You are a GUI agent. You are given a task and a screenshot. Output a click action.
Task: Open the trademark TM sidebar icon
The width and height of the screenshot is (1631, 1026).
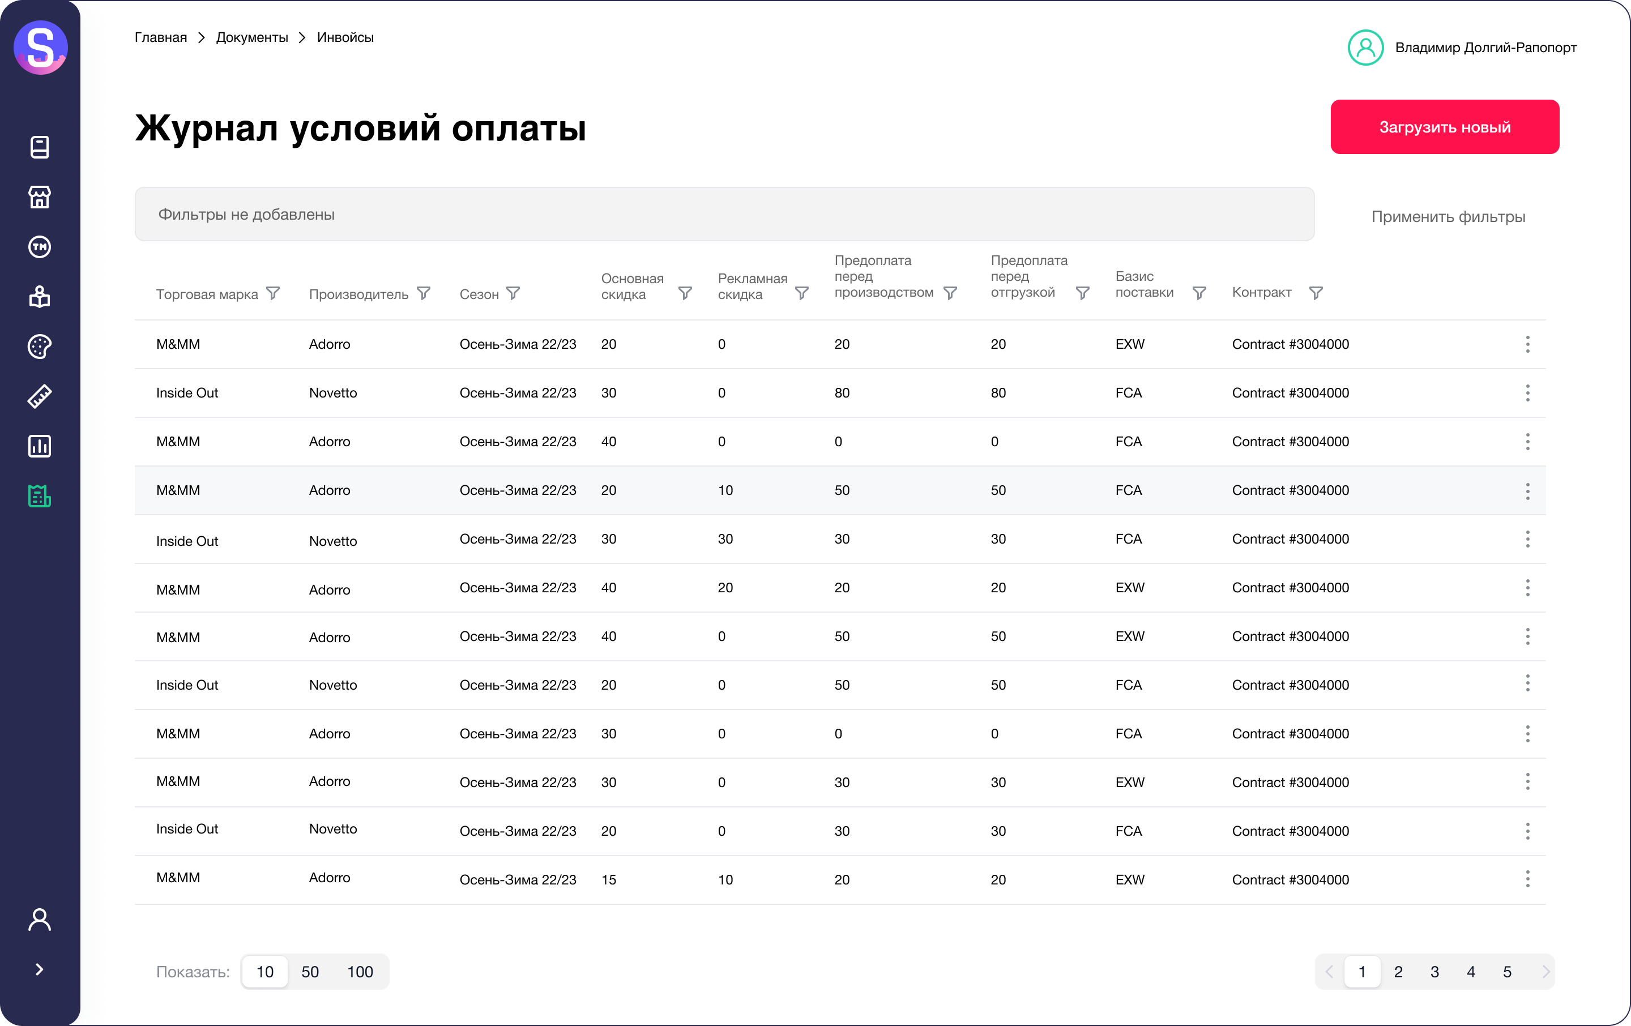[x=39, y=247]
